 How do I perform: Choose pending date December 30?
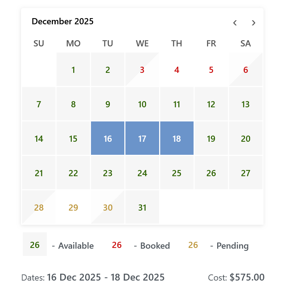coord(108,207)
